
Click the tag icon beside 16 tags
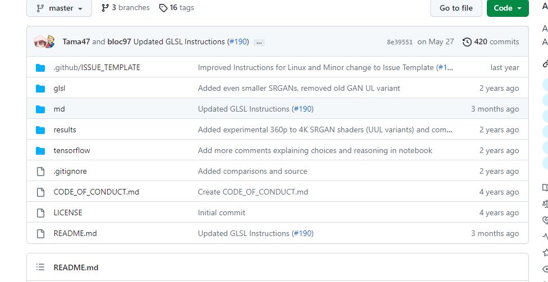click(163, 8)
